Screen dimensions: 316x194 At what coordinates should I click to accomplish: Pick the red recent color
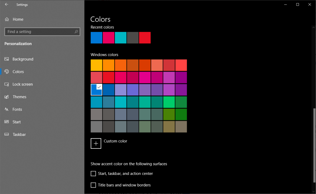[145, 38]
